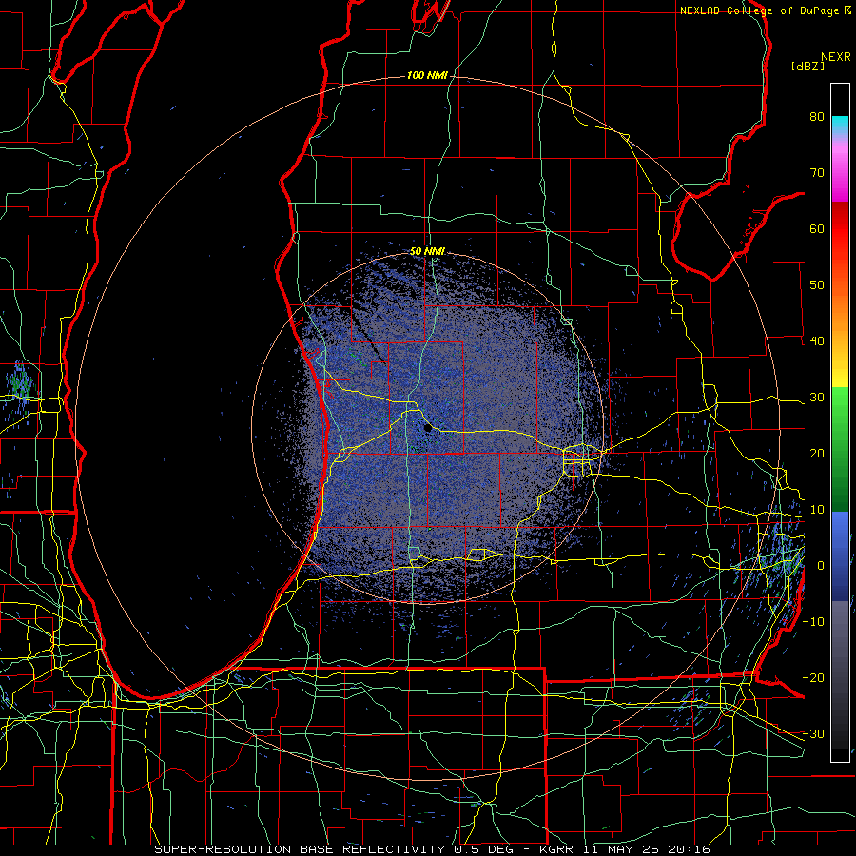Click the [dBZ] units label
Screen dimensions: 856x856
[x=807, y=66]
